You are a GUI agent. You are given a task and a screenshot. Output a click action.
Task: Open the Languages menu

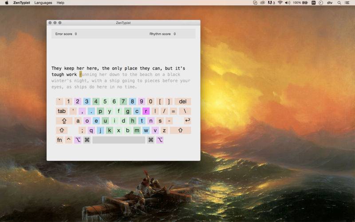tap(43, 3)
